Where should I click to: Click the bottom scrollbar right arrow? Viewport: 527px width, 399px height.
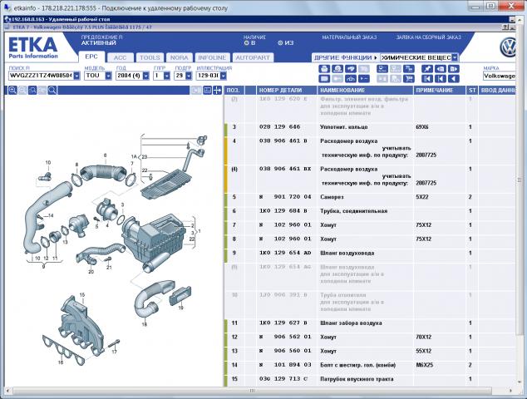[x=511, y=391]
